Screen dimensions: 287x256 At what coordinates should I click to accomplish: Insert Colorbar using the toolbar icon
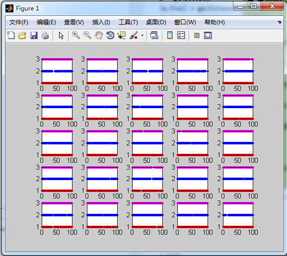170,35
